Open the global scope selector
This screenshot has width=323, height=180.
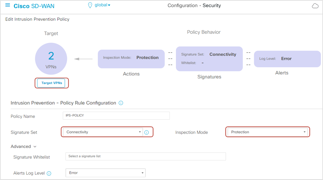tap(102, 5)
